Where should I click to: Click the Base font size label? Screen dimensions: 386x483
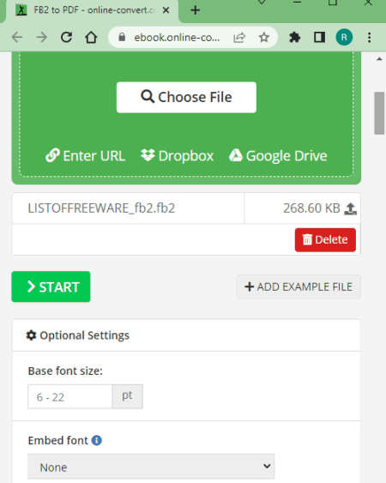(65, 371)
